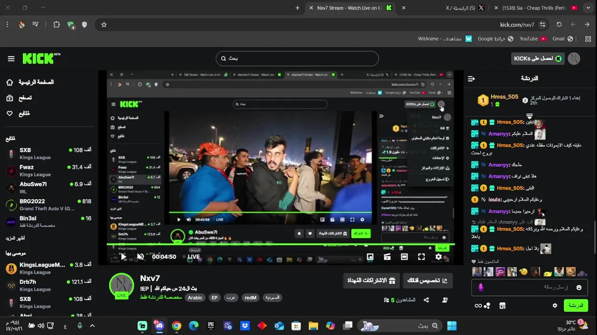Click the KICK logo
The width and height of the screenshot is (597, 335).
(x=42, y=58)
